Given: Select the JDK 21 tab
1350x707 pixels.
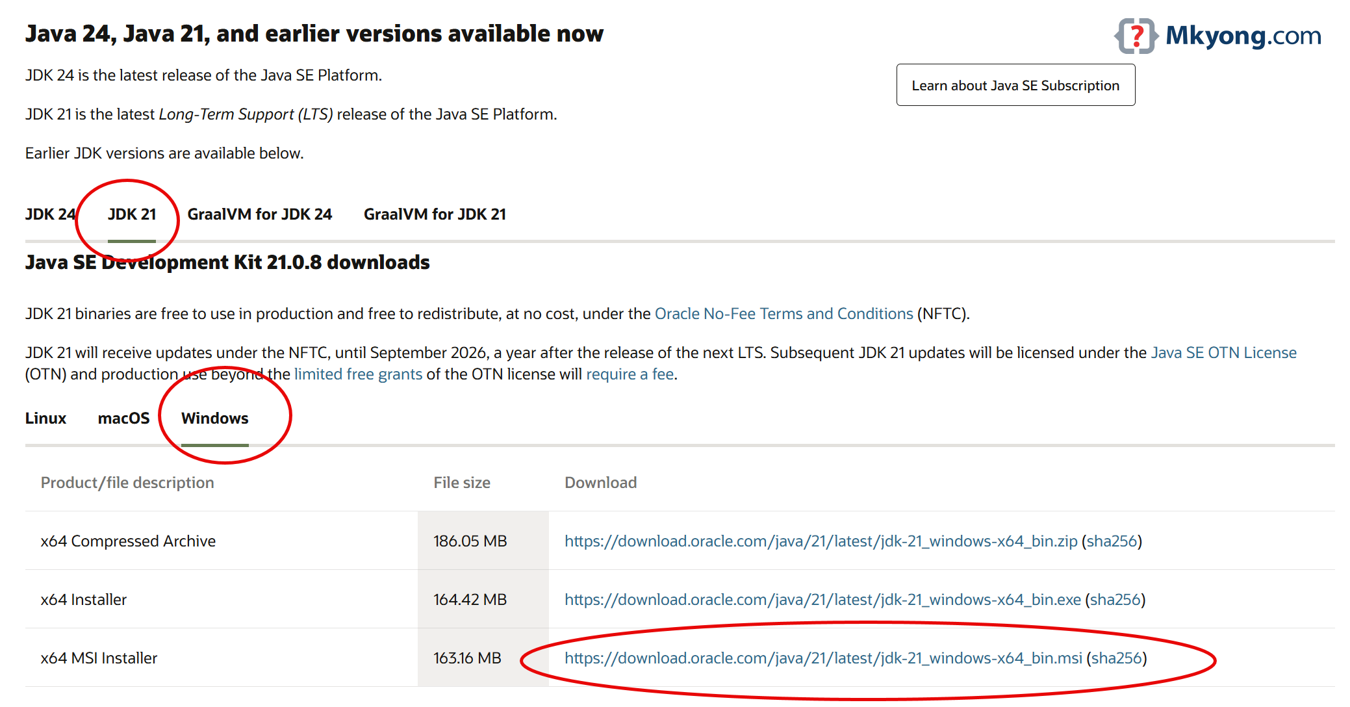Looking at the screenshot, I should [132, 214].
